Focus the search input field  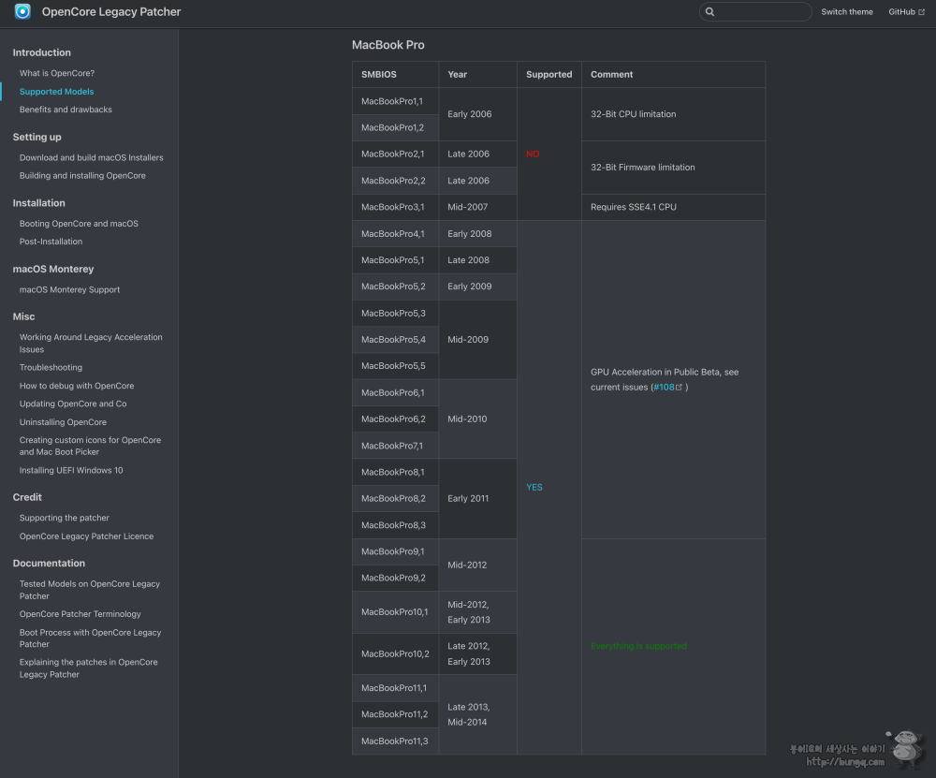click(755, 11)
